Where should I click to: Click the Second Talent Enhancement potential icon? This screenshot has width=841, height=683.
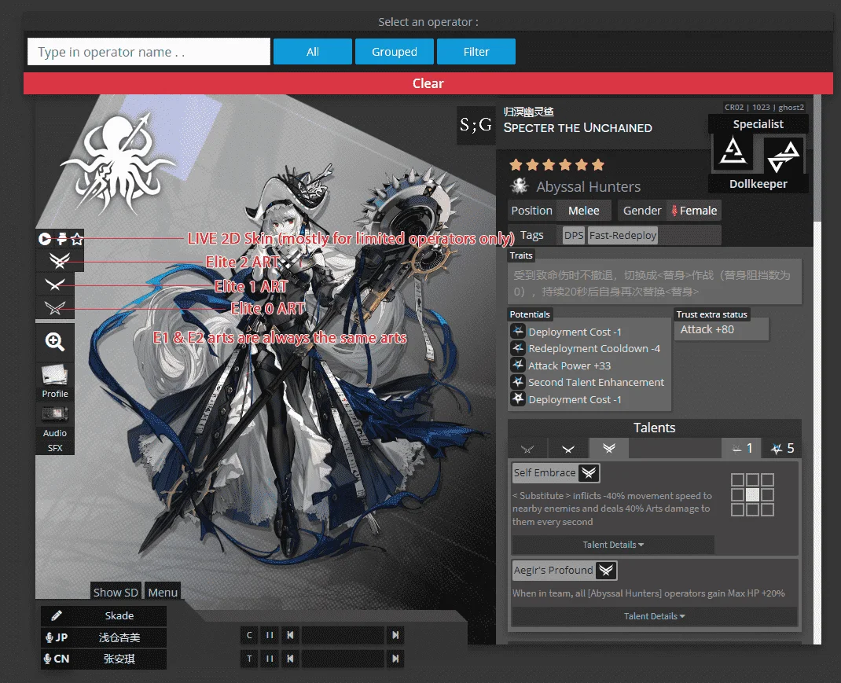[518, 382]
